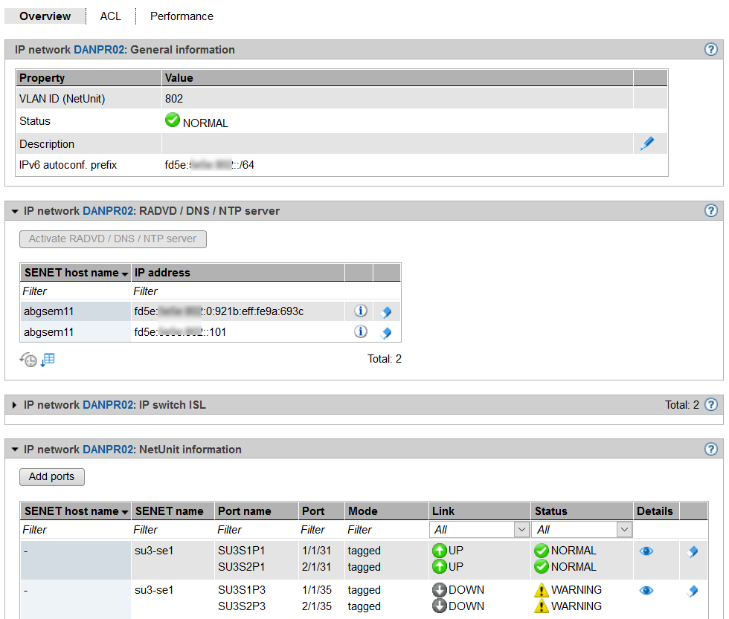Expand the IP switch ISL section

coord(15,405)
